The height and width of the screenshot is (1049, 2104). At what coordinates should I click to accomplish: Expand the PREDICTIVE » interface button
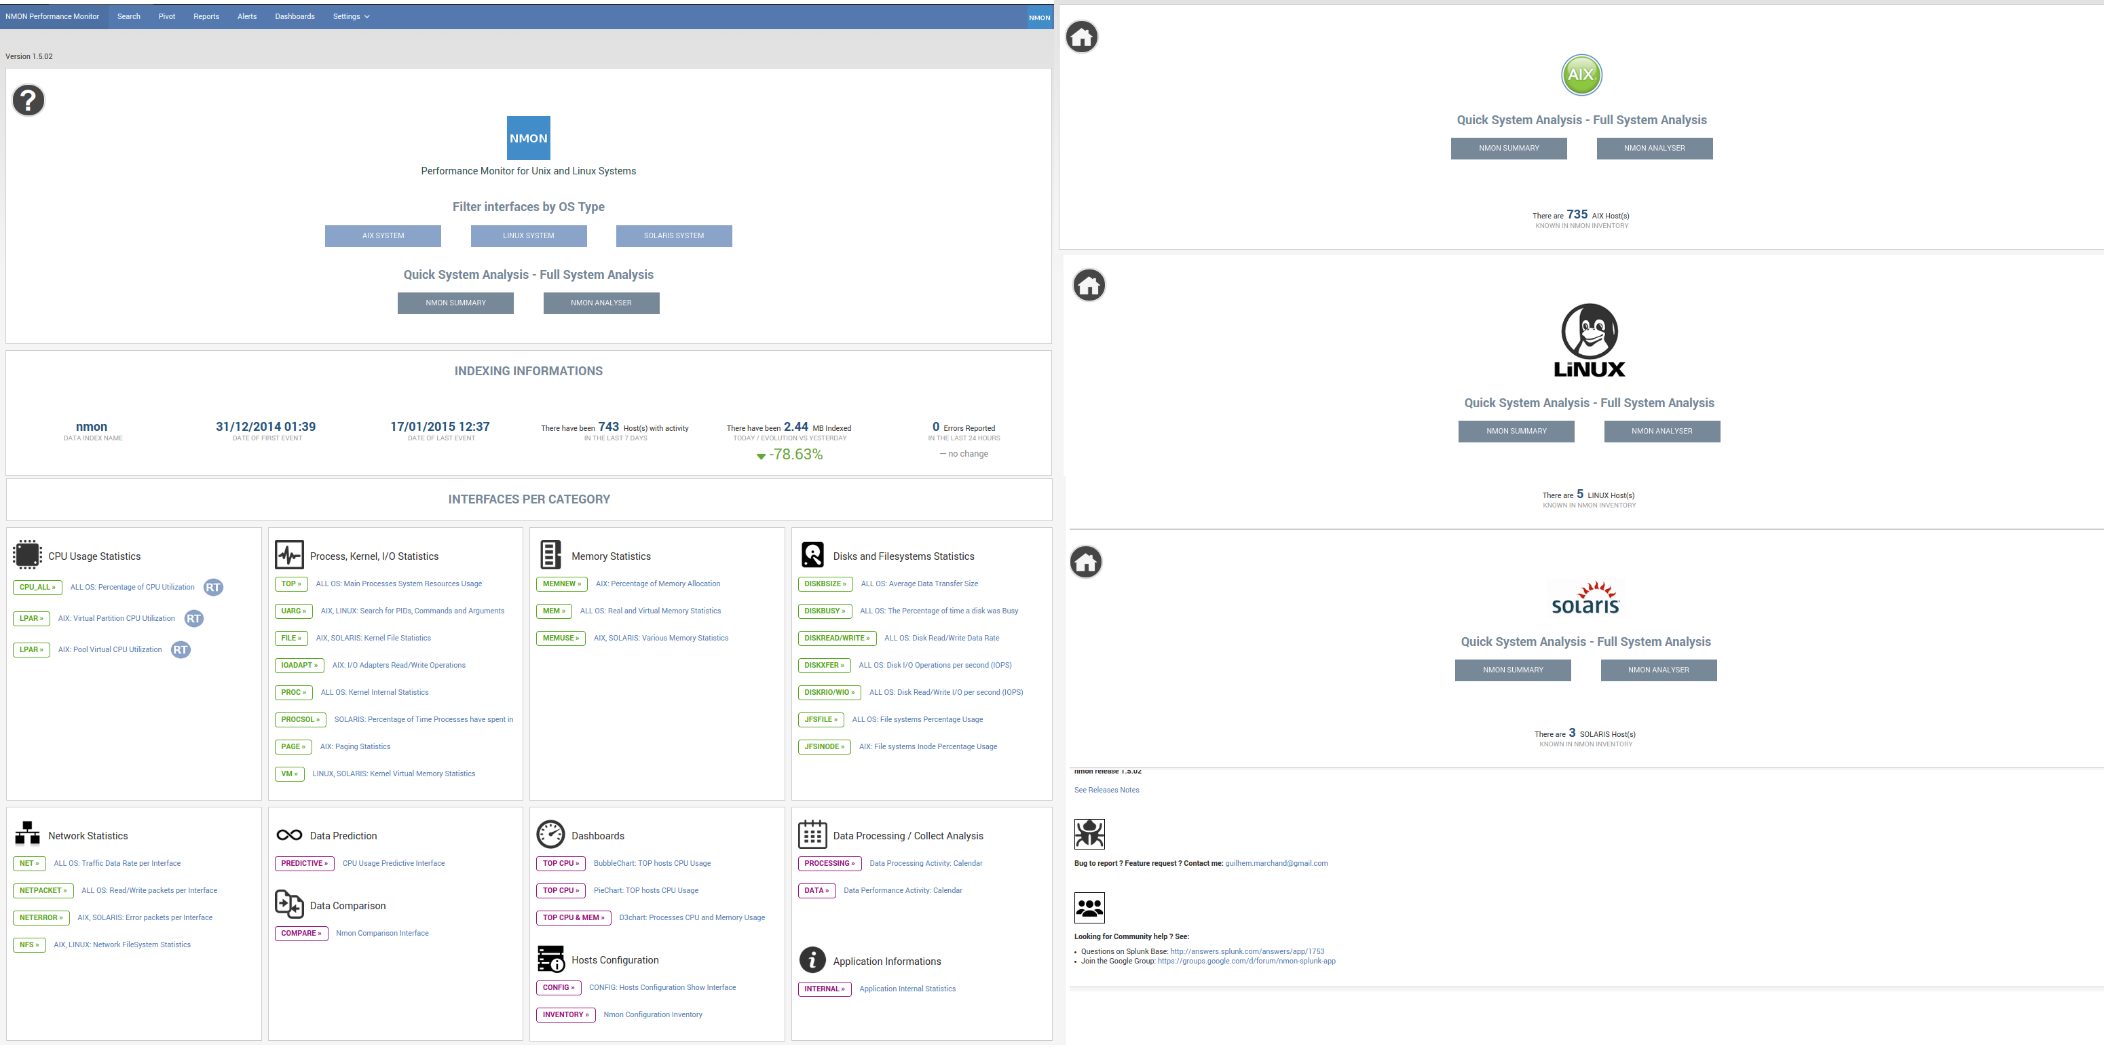[304, 864]
